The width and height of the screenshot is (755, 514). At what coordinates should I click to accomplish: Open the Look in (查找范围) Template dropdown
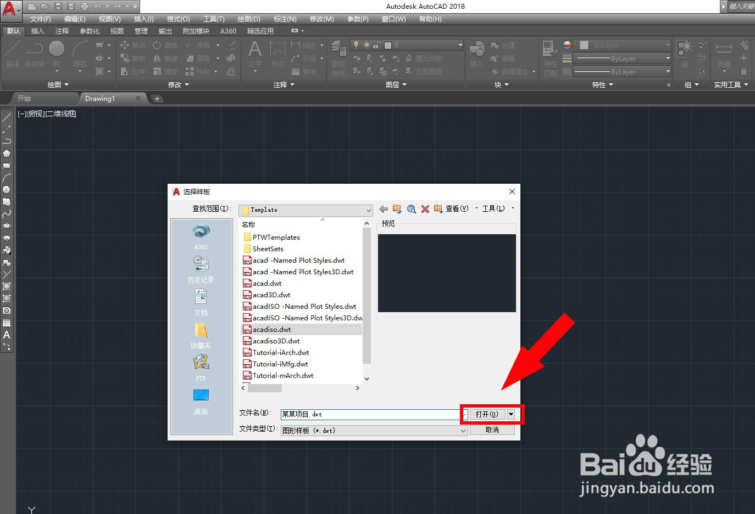306,210
